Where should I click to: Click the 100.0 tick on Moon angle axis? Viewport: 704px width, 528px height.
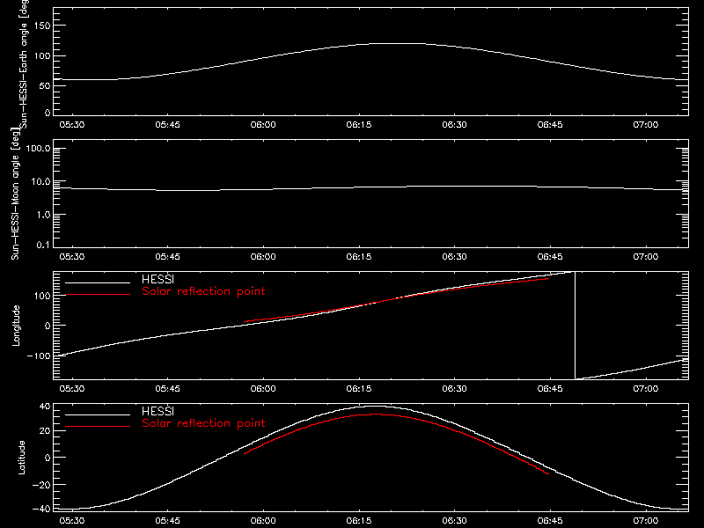[38, 149]
